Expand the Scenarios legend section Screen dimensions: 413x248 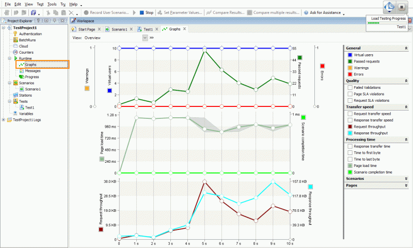tap(406, 179)
